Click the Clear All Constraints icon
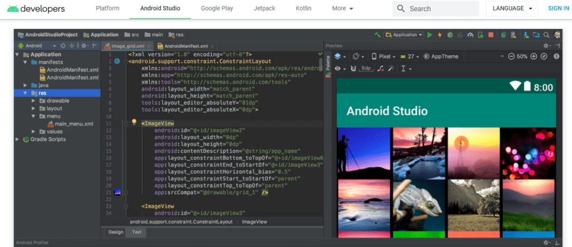 380,69
